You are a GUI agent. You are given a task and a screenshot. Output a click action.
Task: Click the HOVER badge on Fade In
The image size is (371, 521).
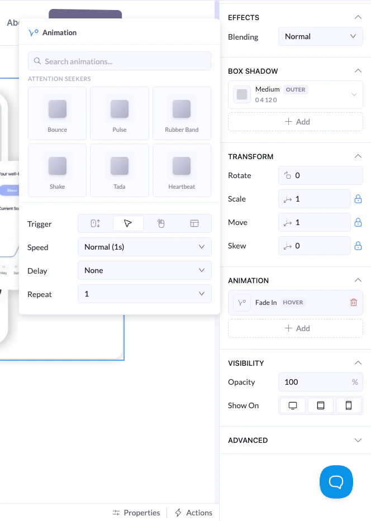coord(293,302)
